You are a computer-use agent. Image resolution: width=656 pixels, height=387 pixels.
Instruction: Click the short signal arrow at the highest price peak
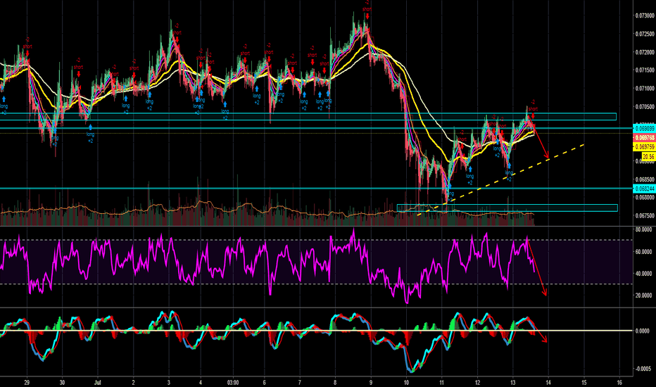point(367,16)
